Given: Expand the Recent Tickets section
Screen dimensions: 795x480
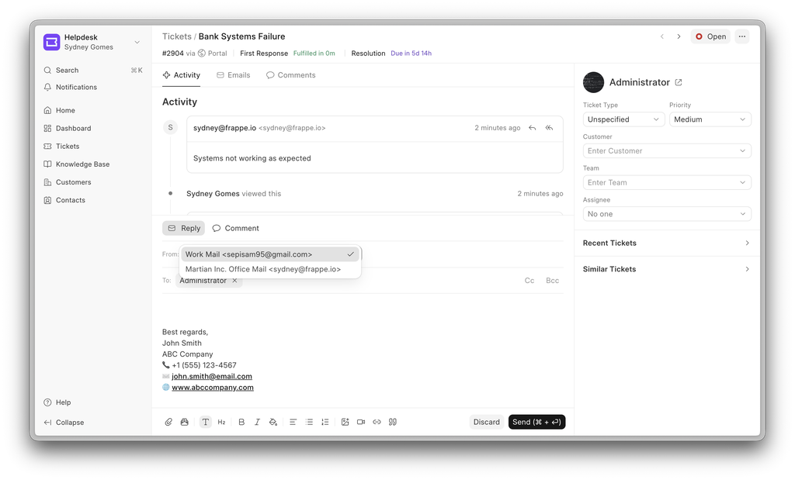Looking at the screenshot, I should pyautogui.click(x=666, y=243).
